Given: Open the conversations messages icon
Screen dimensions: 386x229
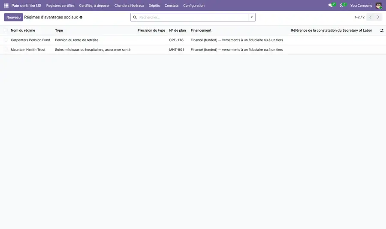Looking at the screenshot, I should tap(330, 6).
